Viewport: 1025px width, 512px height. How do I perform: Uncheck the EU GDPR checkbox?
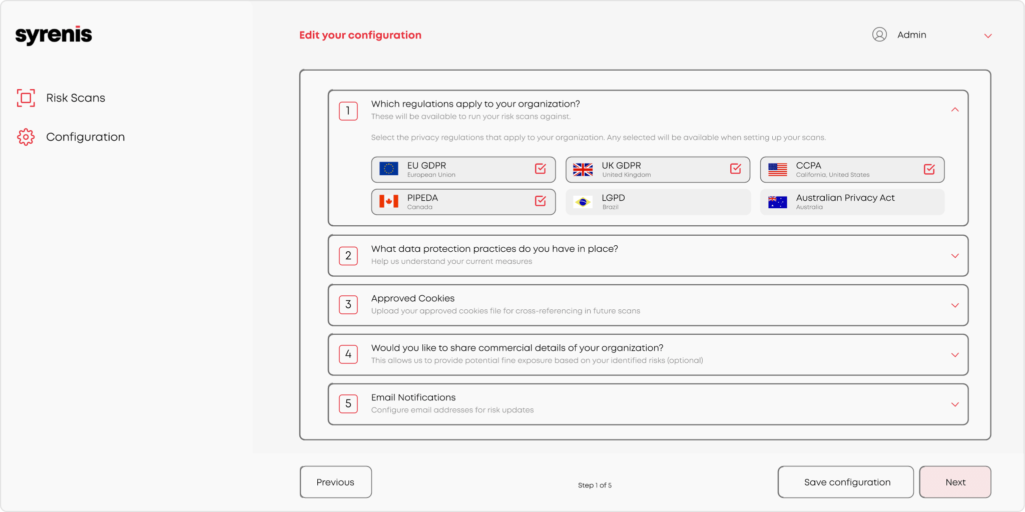pos(541,169)
